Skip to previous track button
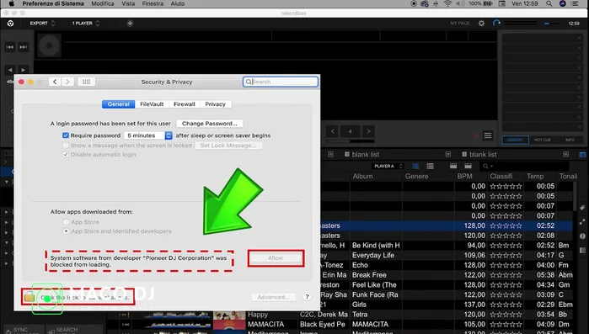Viewport: 589px width, 334px height. tap(10, 47)
